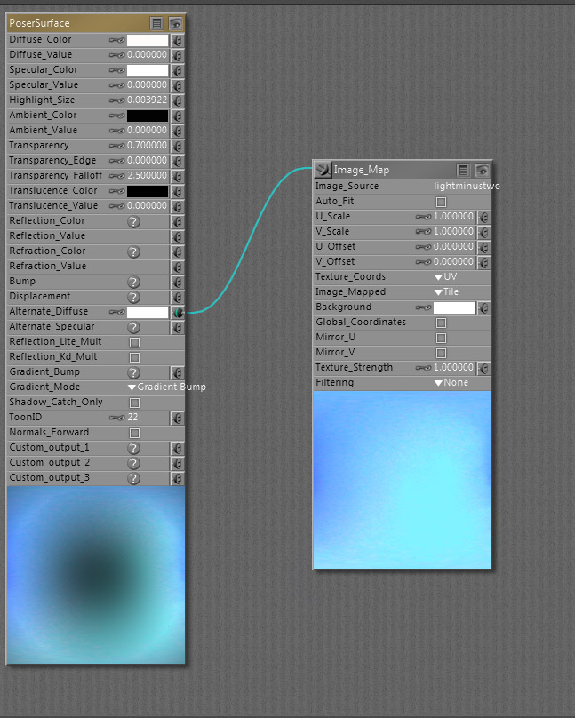Viewport: 575px width, 718px height.
Task: Click the Bump input plug icon
Action: pos(177,282)
